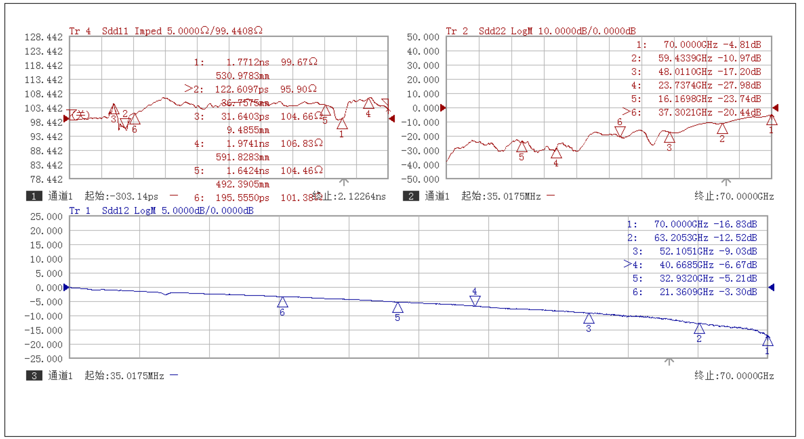The height and width of the screenshot is (439, 804).
Task: Activate window 2 number badge
Action: pyautogui.click(x=411, y=196)
